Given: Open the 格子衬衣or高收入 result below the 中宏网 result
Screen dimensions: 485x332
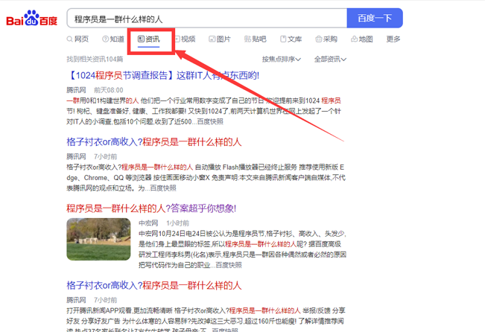Looking at the screenshot, I should [153, 285].
